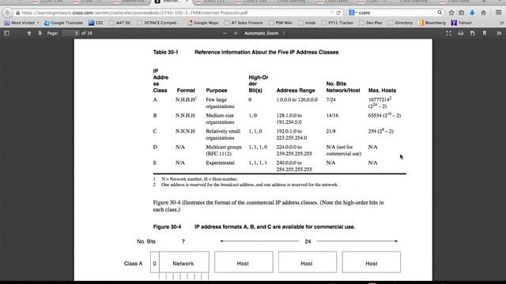
Task: Zoom out the PDF with minus button
Action: point(225,33)
